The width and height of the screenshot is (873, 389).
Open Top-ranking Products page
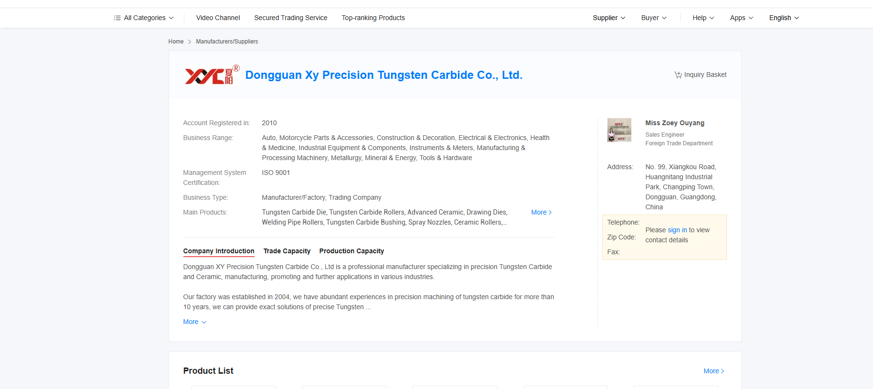point(373,18)
